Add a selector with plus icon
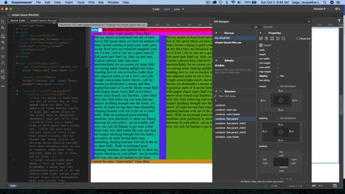 coord(216,91)
